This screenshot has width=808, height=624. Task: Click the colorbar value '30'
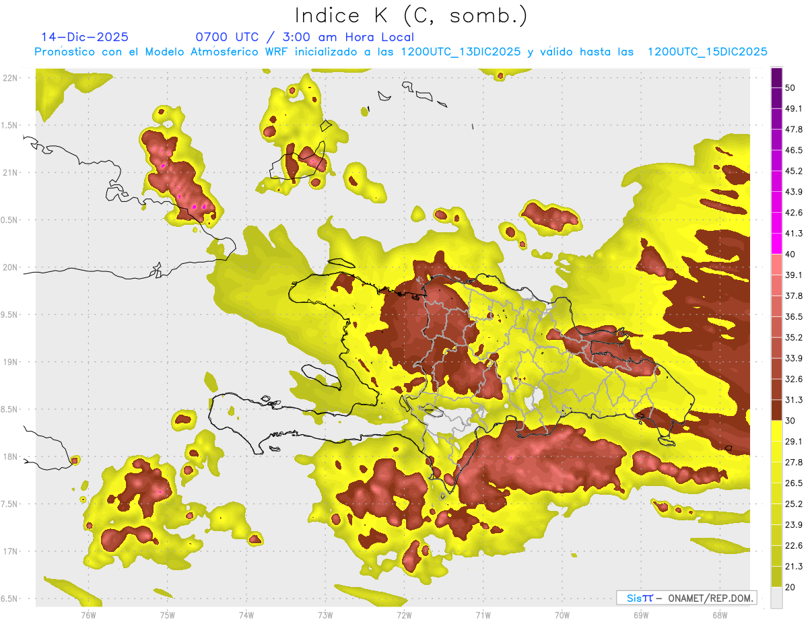pos(791,421)
